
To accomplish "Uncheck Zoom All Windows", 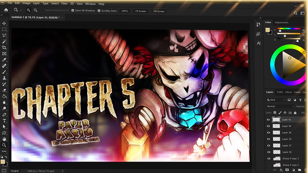I will pos(73,11).
